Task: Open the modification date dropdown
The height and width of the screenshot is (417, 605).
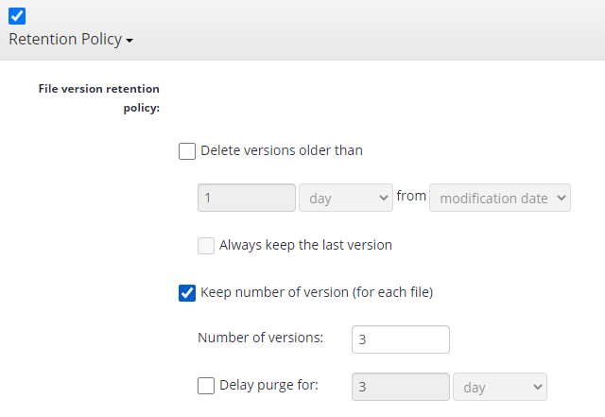Action: click(x=500, y=198)
